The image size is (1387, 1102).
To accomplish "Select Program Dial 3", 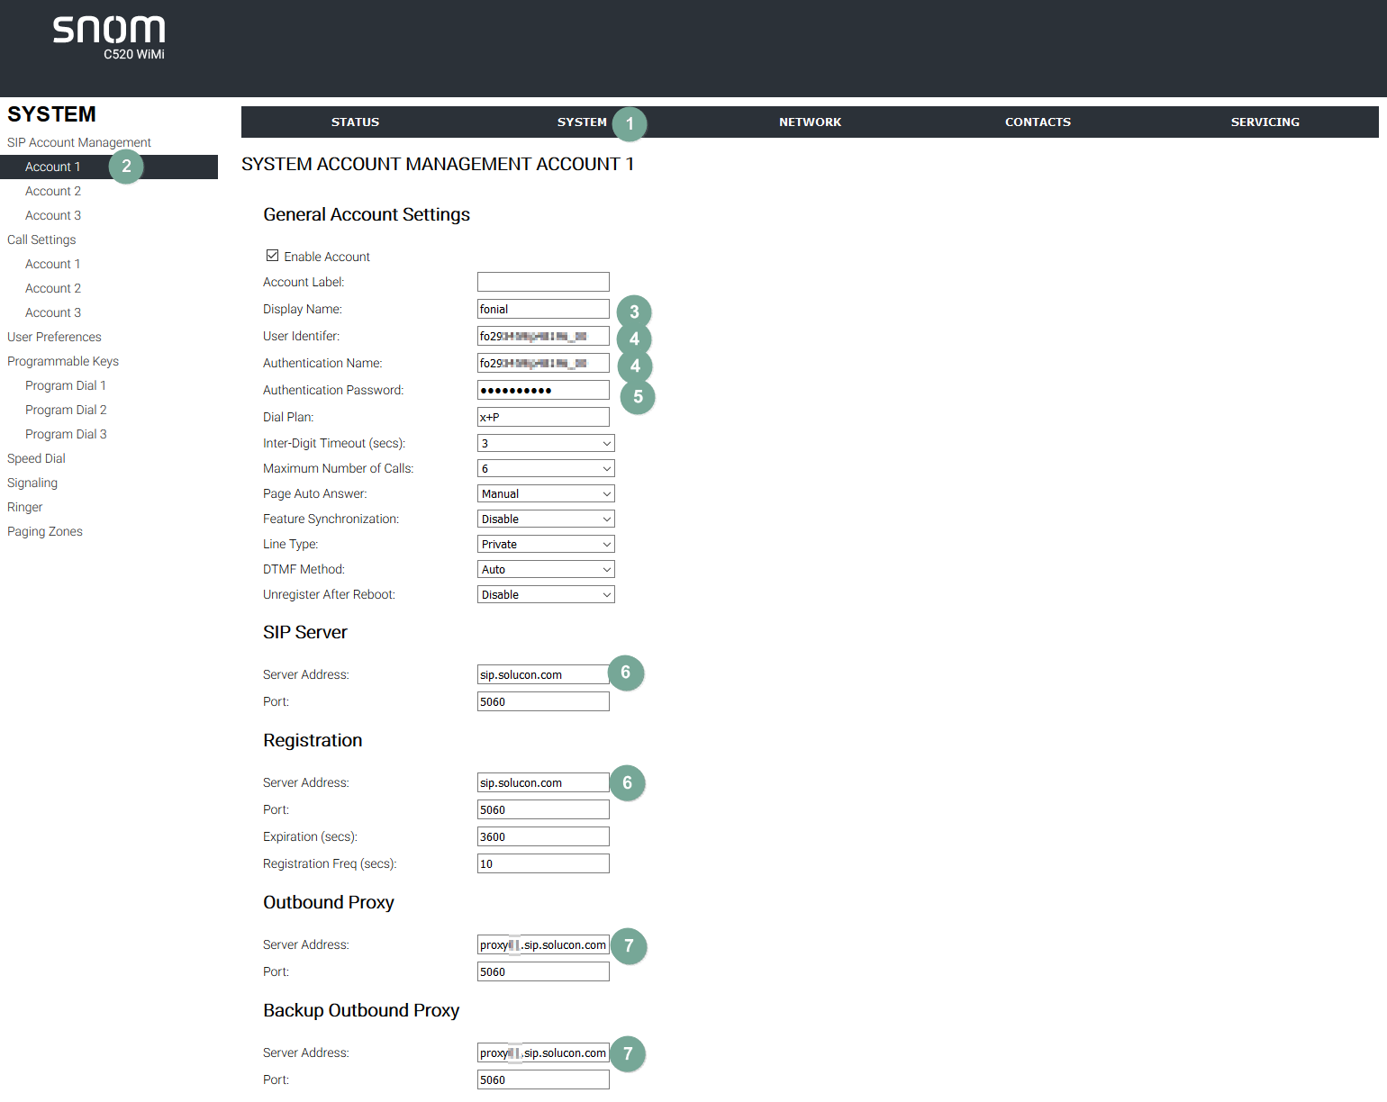I will 66,434.
